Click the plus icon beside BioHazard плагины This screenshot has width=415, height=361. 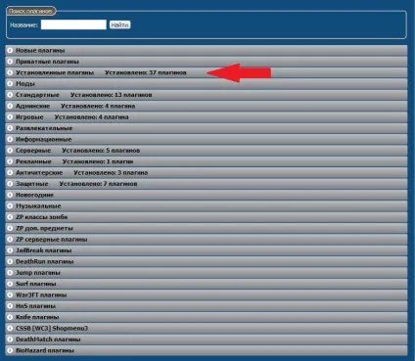(10, 350)
